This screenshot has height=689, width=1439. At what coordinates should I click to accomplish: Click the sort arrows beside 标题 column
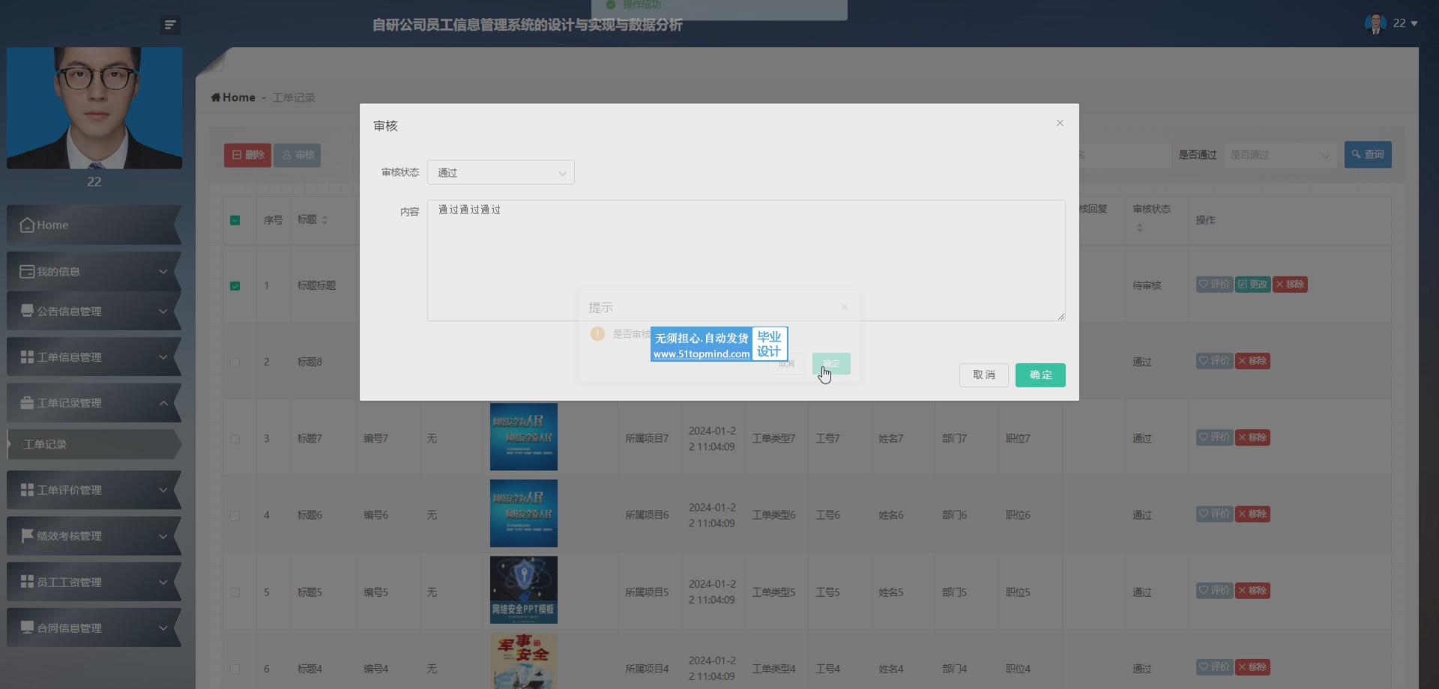tap(325, 219)
